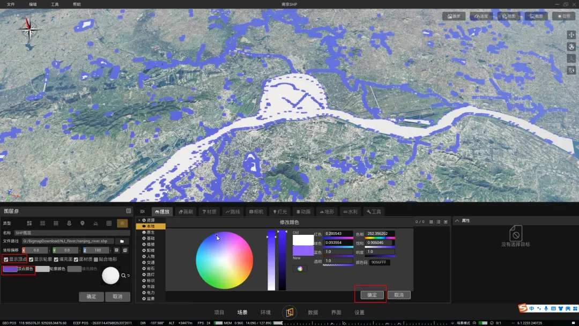Switch to the 地形 tab

click(x=327, y=212)
